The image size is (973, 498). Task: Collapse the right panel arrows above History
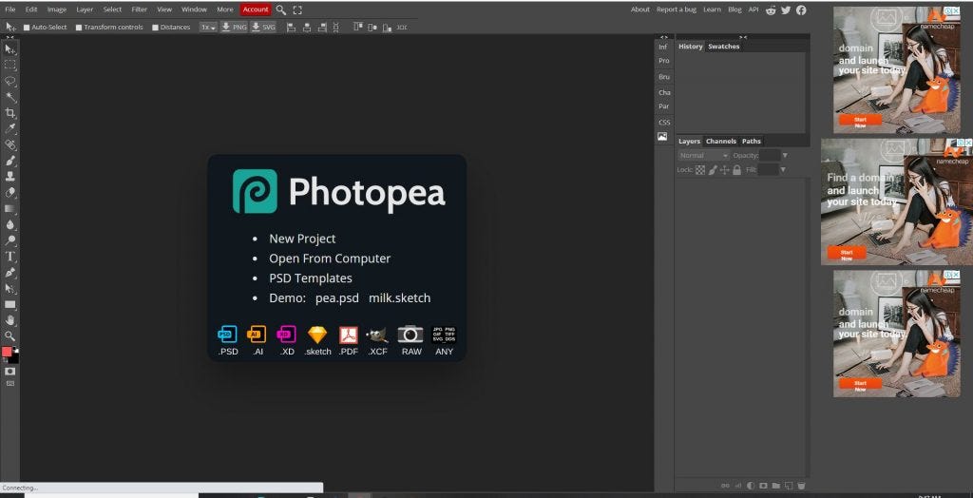743,37
